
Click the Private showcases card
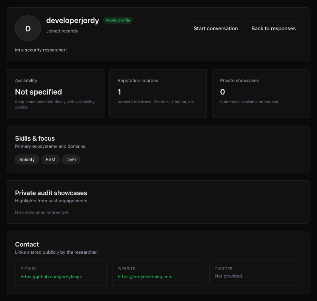click(260, 93)
